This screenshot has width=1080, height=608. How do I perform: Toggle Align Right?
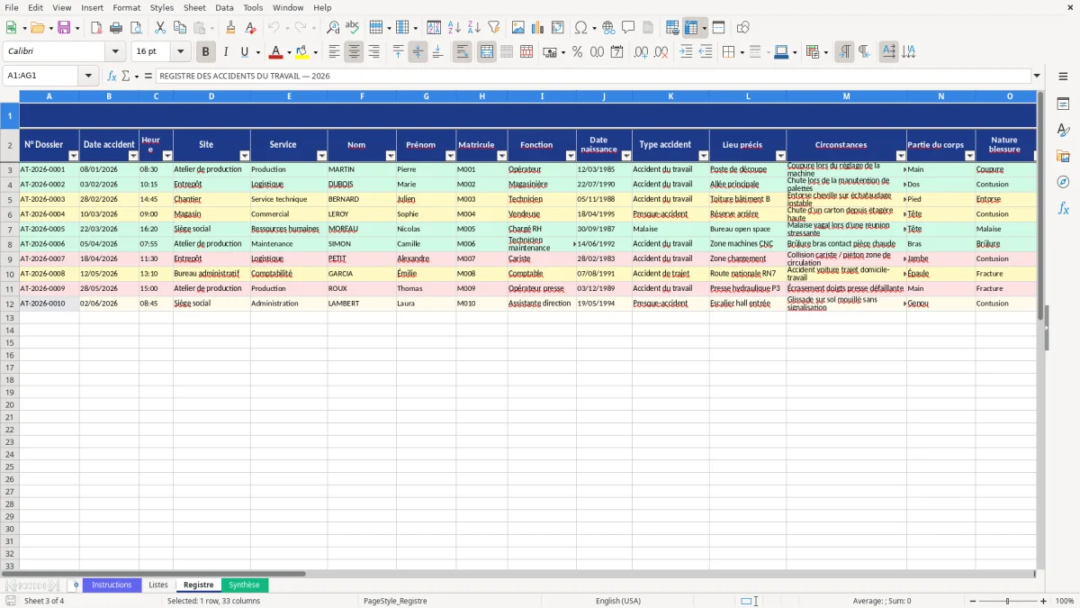coord(373,52)
